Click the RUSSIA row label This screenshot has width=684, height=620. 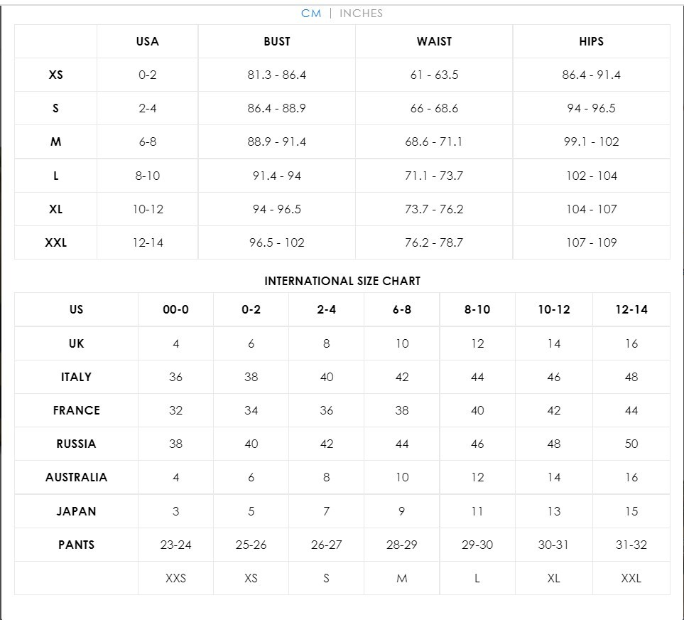[x=76, y=444]
